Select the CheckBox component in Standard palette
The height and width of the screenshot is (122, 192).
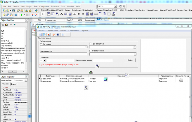click(79, 14)
